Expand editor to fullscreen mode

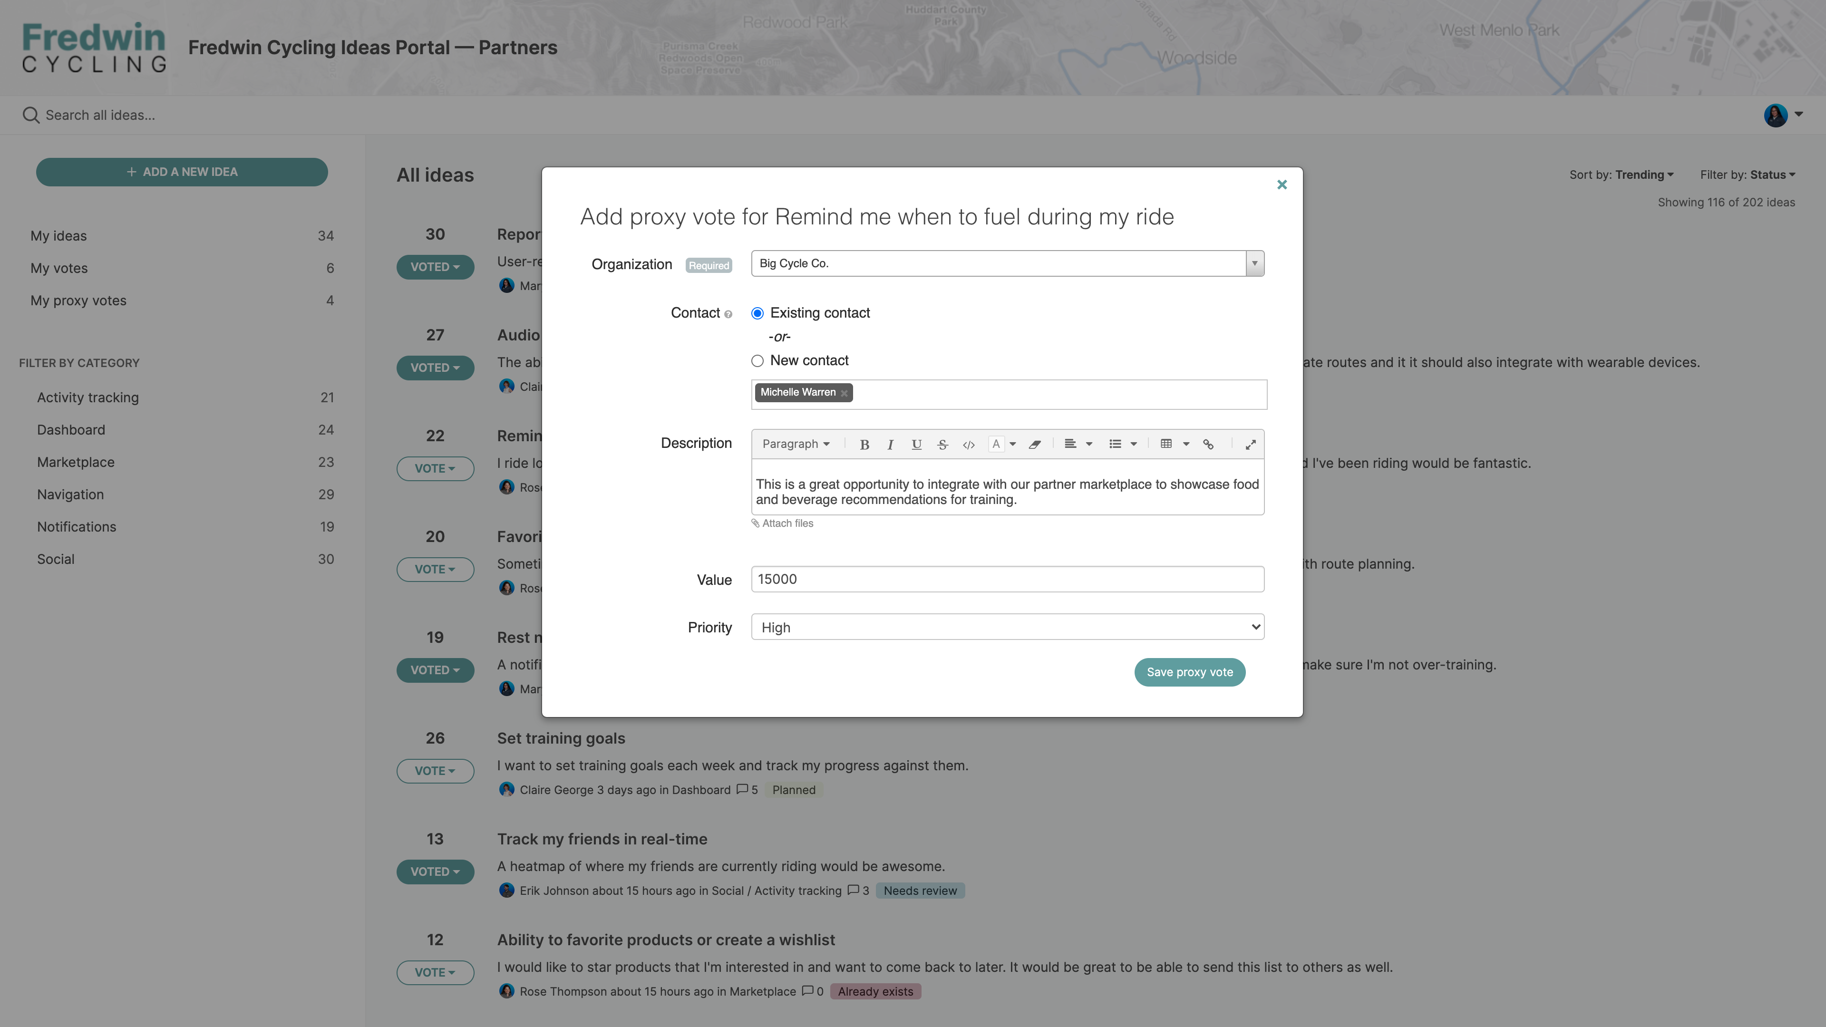coord(1251,445)
